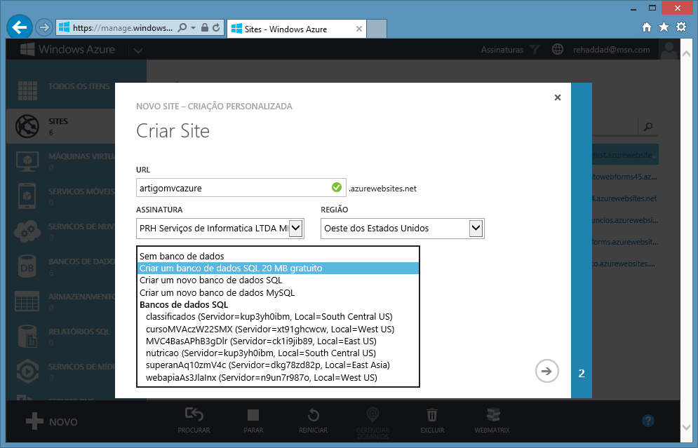Go back with the browser back arrow

[20, 27]
